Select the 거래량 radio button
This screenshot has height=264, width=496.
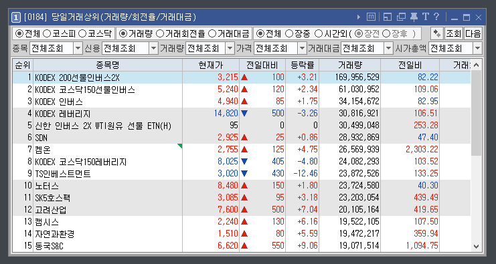pos(123,33)
